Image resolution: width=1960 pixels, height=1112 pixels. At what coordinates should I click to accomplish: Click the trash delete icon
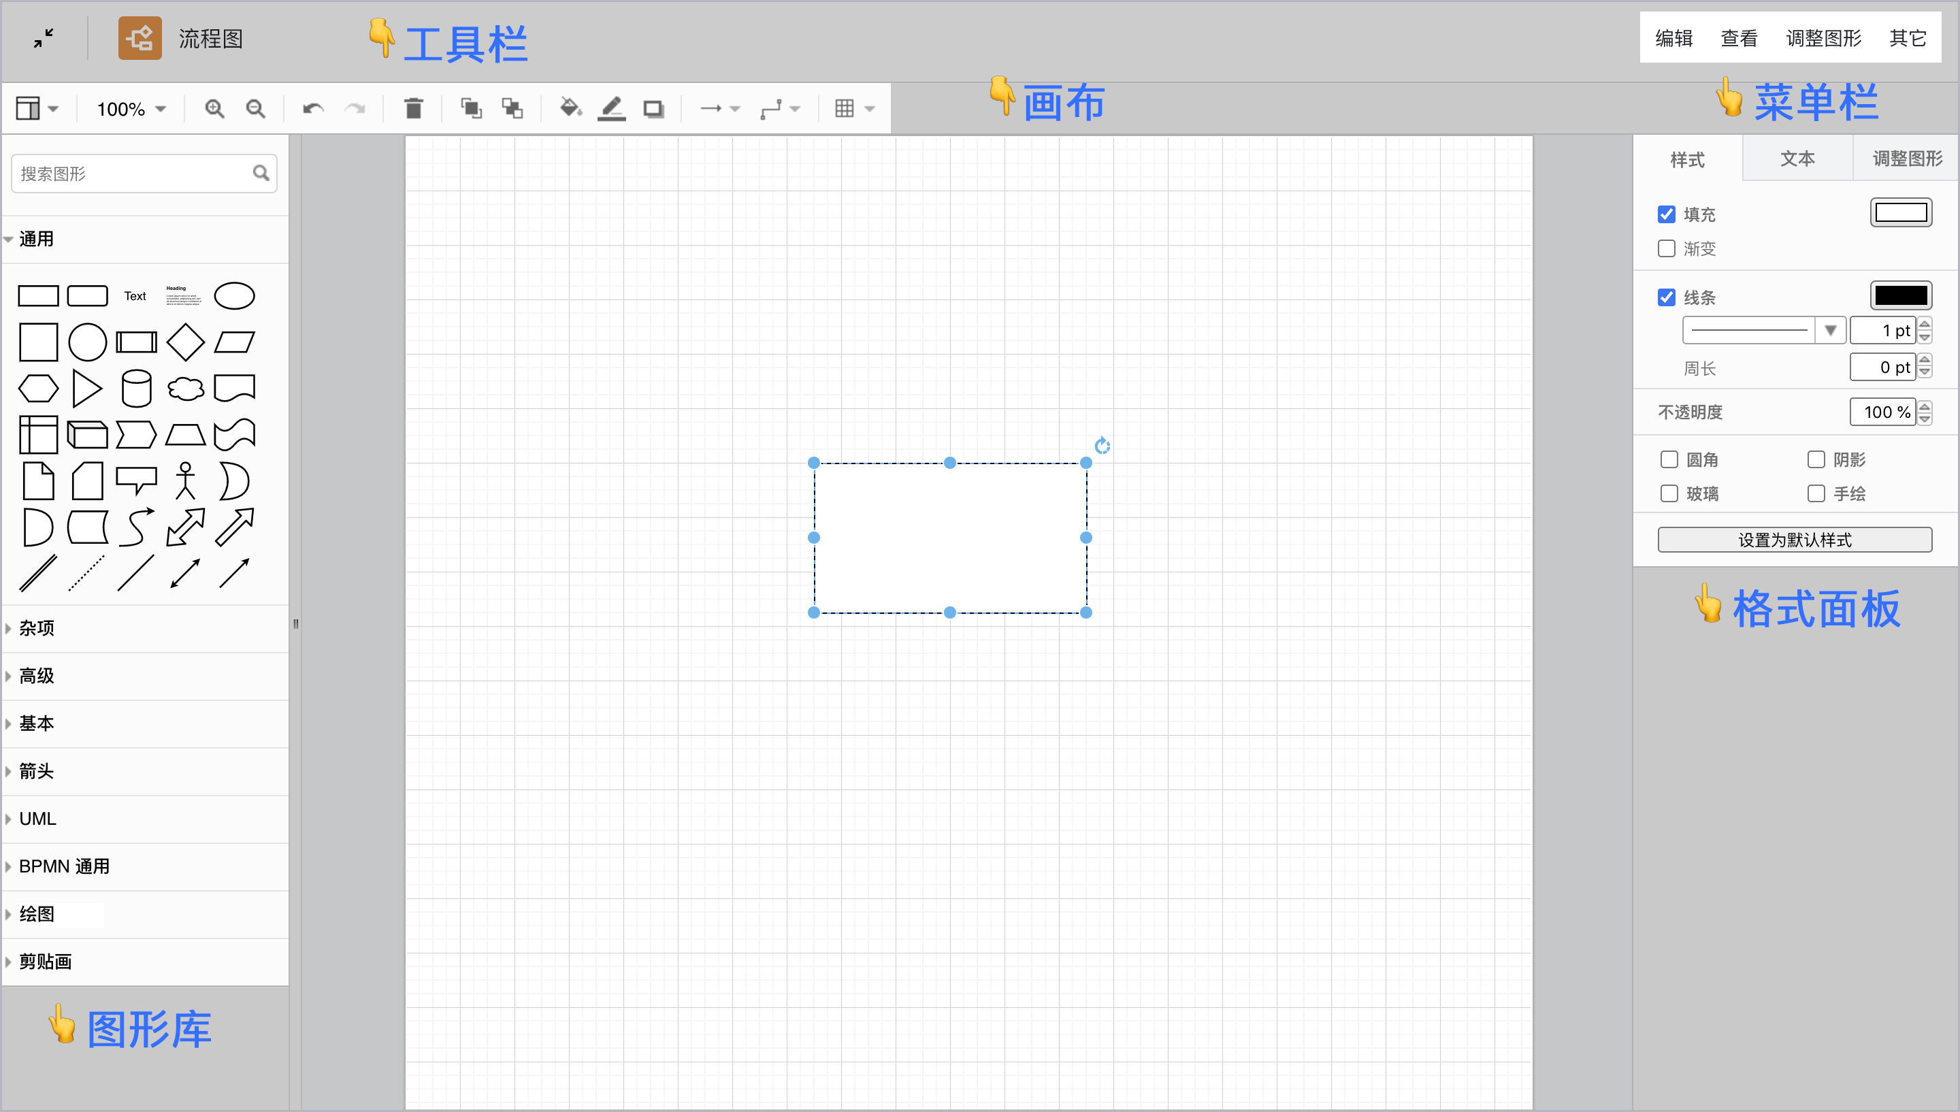(413, 109)
